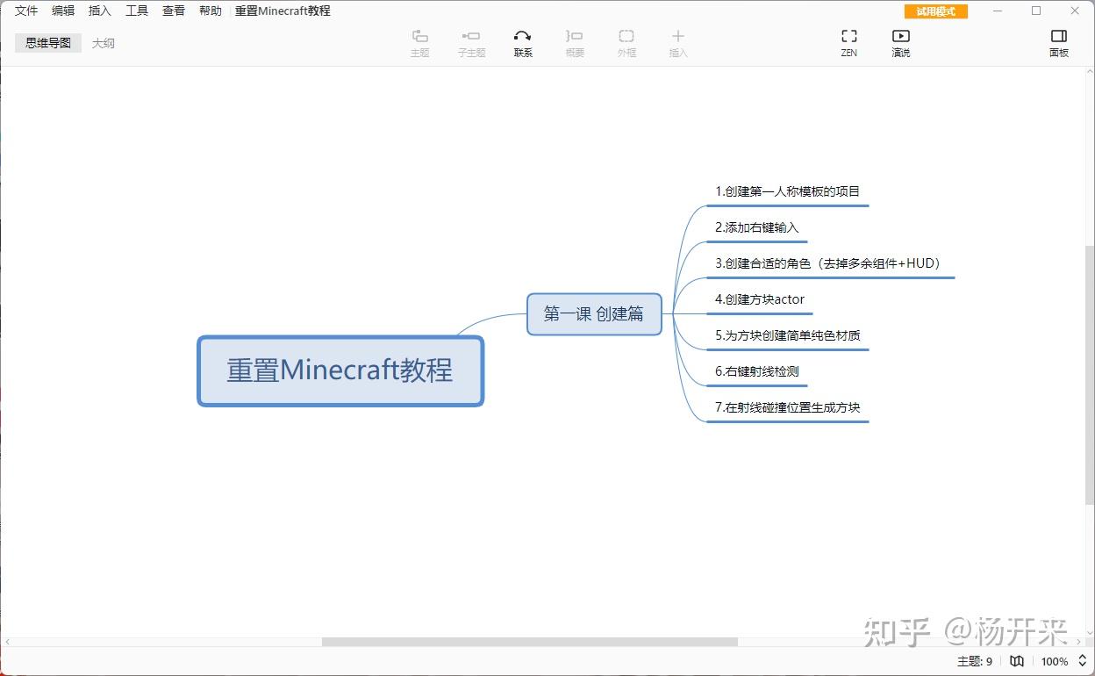The height and width of the screenshot is (676, 1095).
Task: Switch to the 思维导图 mind map tab
Action: 47,42
